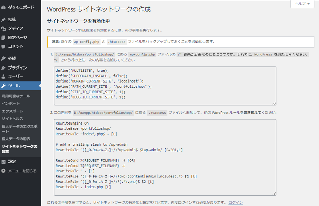The image size is (319, 206).
Task: Click the line with PATH_CURRENT_SITE
Action: tap(104, 87)
